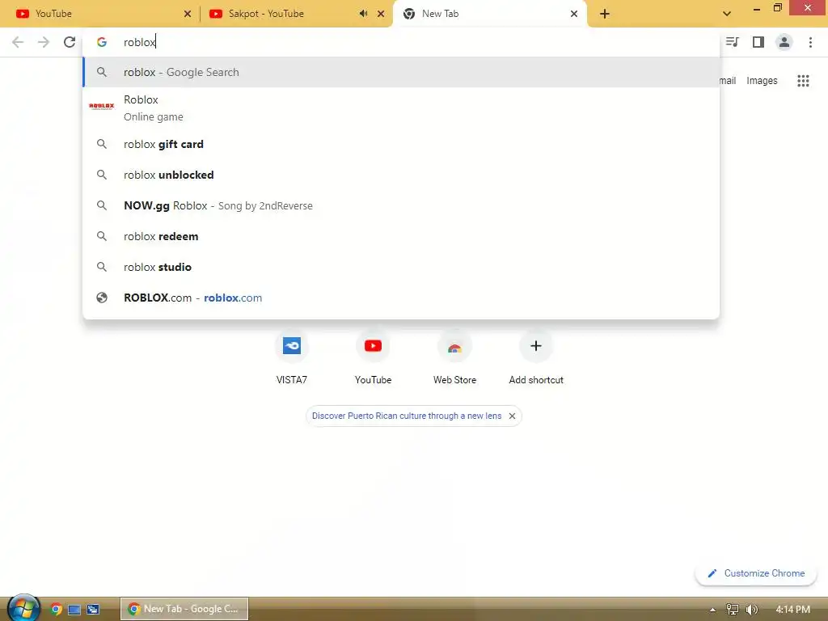
Task: Click the Customize Chrome button
Action: (756, 573)
